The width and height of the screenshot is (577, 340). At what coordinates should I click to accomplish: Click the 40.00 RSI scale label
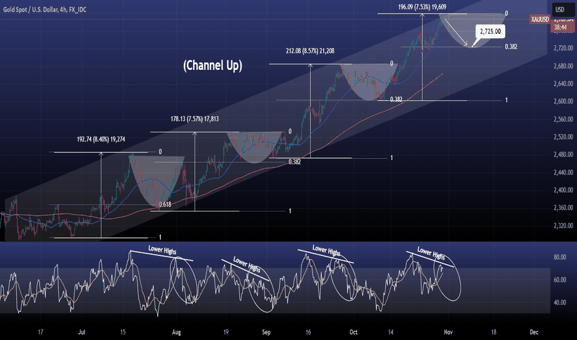[x=560, y=302]
